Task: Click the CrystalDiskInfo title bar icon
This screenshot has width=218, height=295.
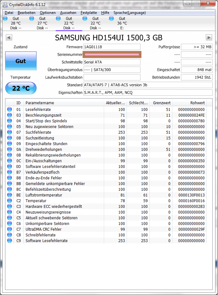Action: [x=5, y=4]
